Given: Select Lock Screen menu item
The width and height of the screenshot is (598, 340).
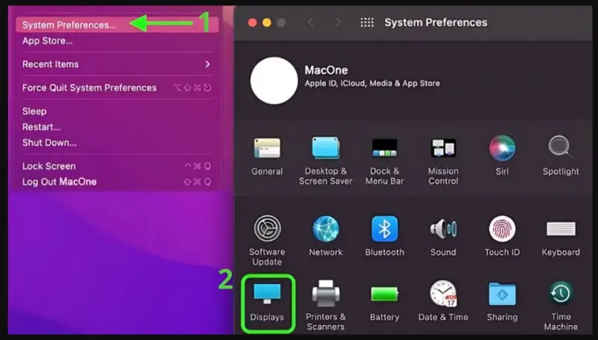Looking at the screenshot, I should click(x=117, y=166).
